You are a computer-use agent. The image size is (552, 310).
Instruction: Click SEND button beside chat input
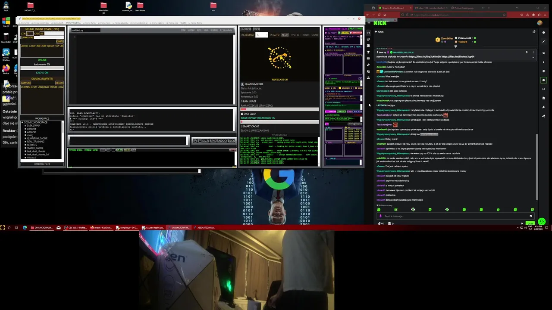pyautogui.click(x=213, y=141)
